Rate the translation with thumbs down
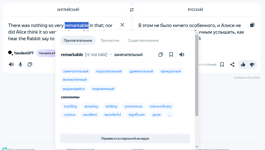 252,65
